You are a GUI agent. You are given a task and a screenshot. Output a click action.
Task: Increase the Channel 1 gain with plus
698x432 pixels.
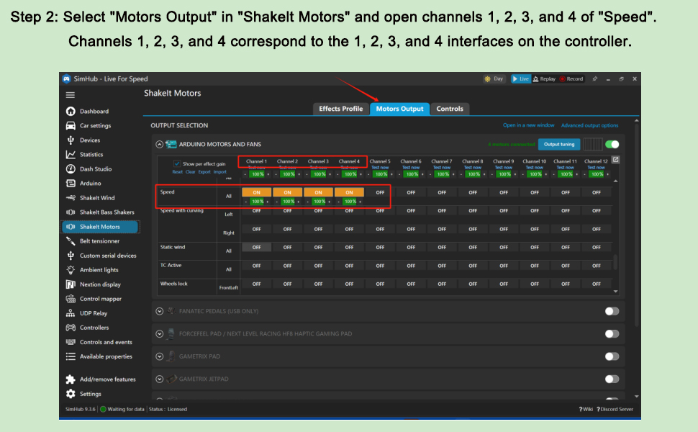(268, 174)
